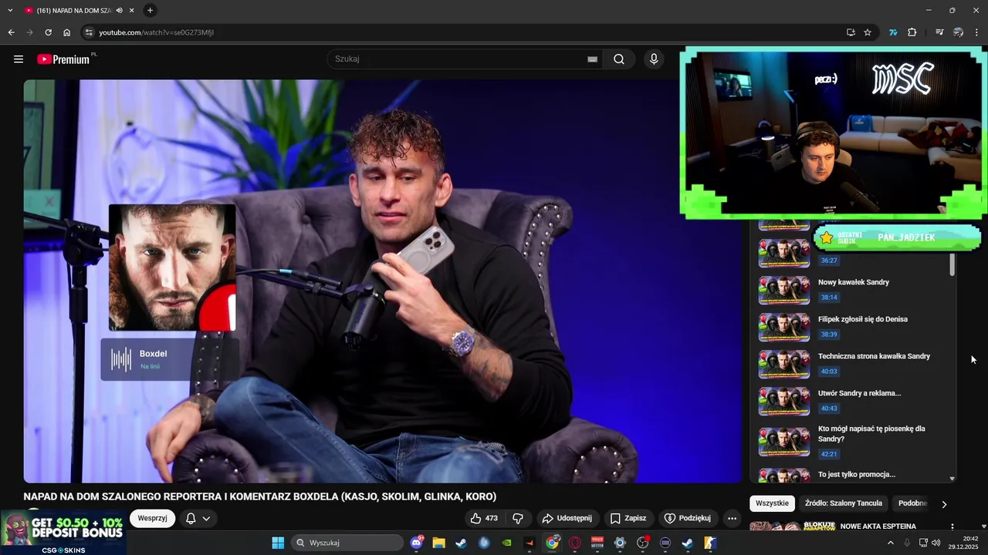Click thumbnail of 'Techniczna strona kawałka Sandry' chapter
Screen dimensions: 988x555
point(783,364)
